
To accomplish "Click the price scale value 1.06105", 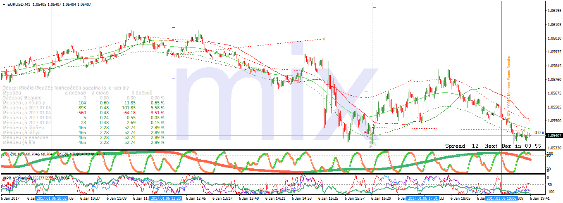I will click(554, 24).
